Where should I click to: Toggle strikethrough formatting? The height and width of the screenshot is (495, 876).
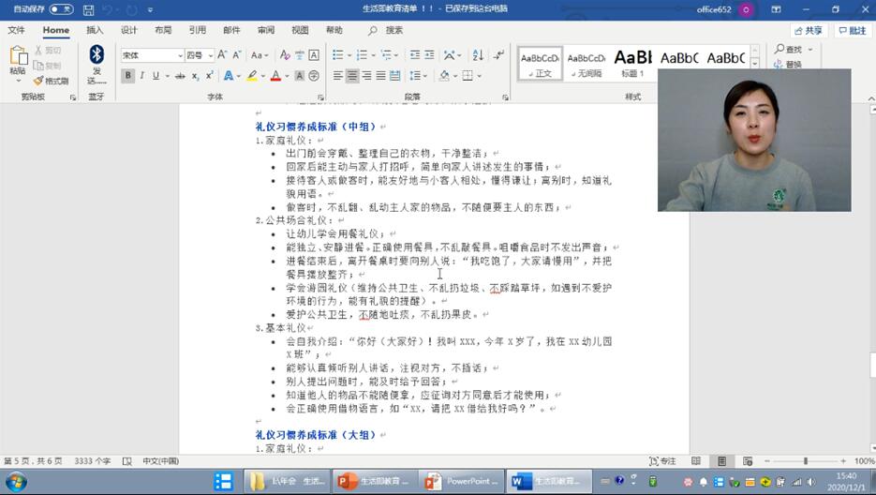pos(180,76)
